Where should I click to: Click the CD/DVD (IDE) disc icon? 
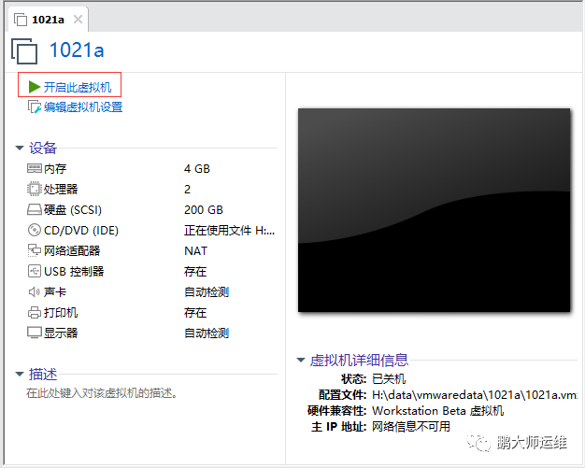pyautogui.click(x=35, y=230)
